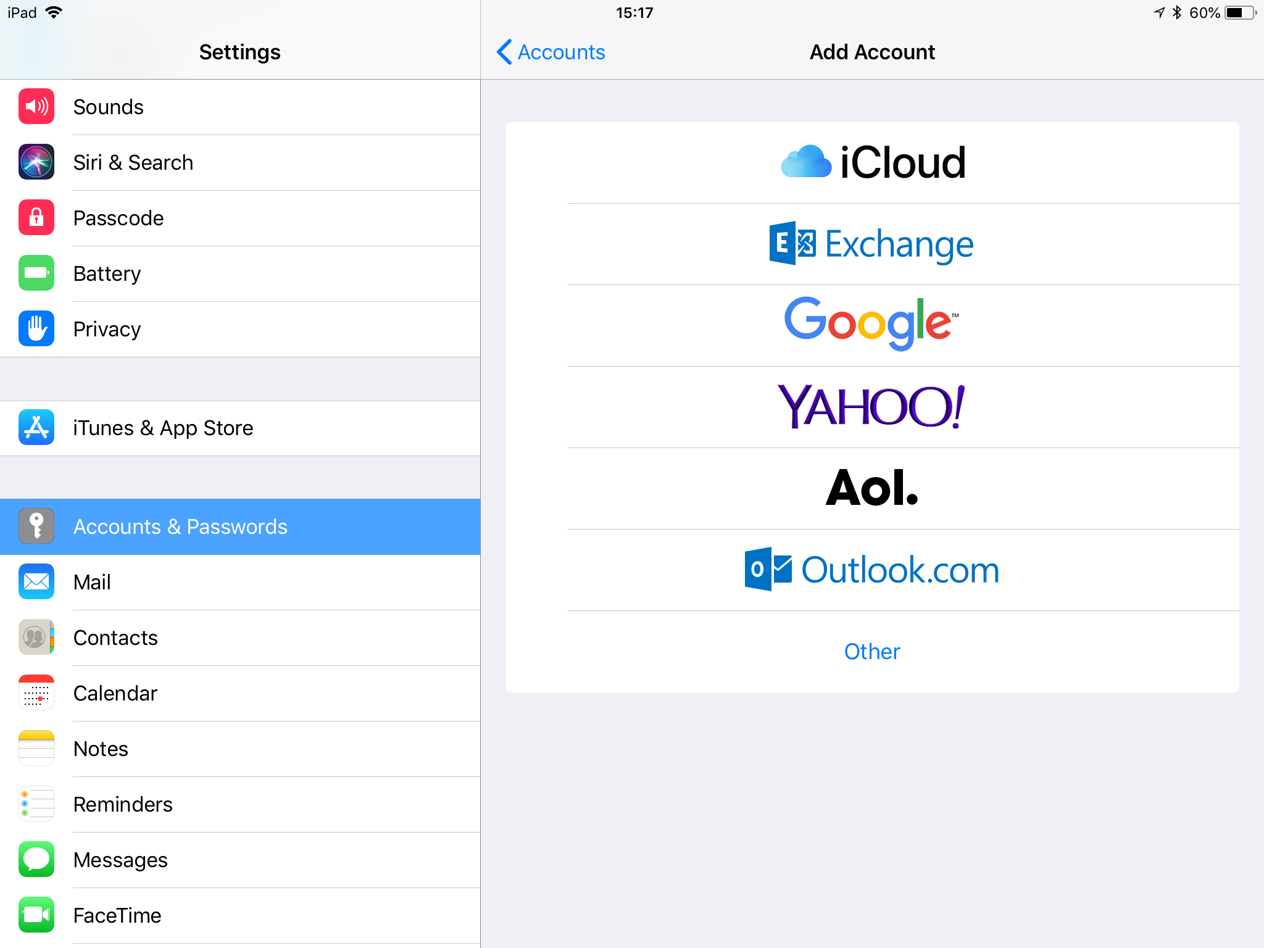Select Accounts & Passwords in sidebar
This screenshot has height=948, width=1264.
click(240, 526)
